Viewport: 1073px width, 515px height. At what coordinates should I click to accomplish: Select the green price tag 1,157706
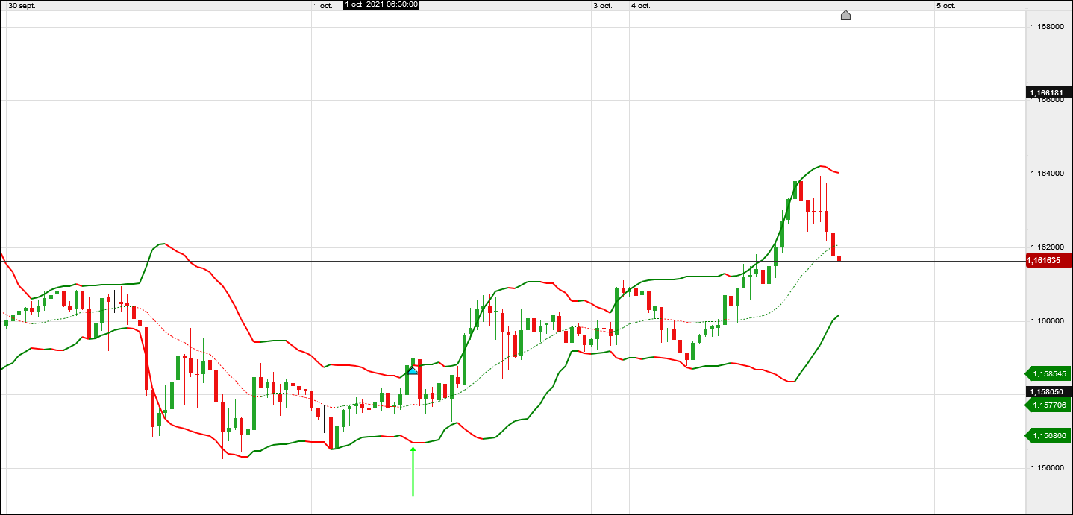[1049, 405]
